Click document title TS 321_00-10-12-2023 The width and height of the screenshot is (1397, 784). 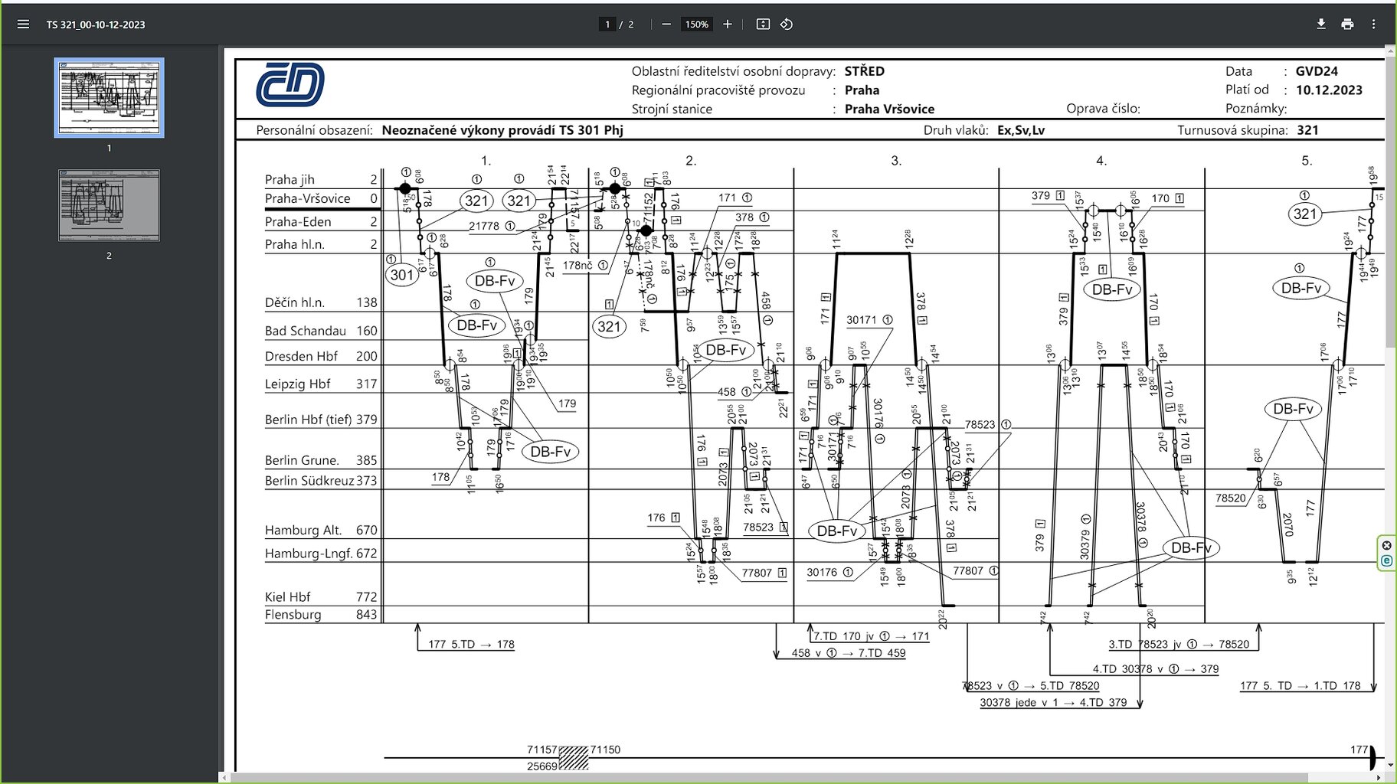click(x=96, y=24)
